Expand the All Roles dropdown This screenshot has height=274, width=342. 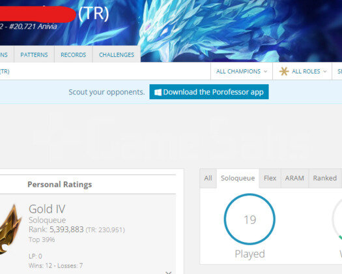coord(302,72)
